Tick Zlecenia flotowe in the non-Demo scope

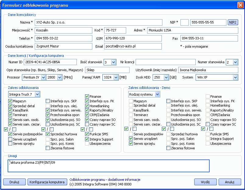(48, 148)
